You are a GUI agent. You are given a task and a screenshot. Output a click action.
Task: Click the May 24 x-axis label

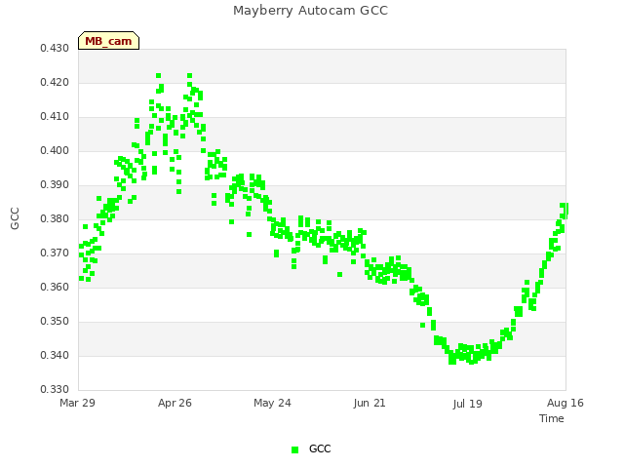(272, 403)
